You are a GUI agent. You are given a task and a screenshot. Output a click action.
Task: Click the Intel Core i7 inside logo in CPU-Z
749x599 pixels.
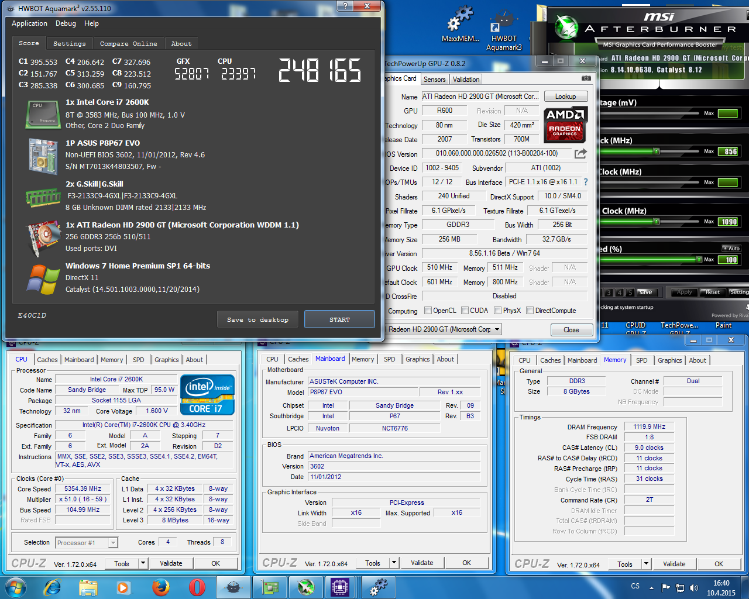pos(208,395)
